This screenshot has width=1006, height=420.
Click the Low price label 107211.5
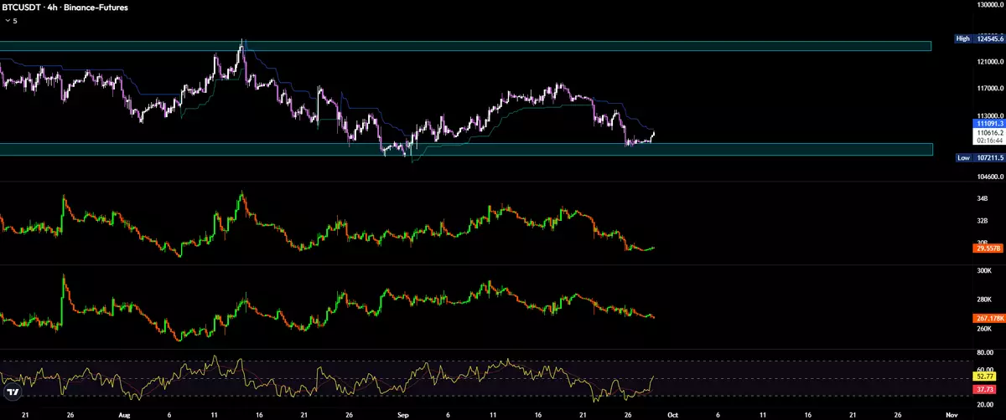click(980, 157)
